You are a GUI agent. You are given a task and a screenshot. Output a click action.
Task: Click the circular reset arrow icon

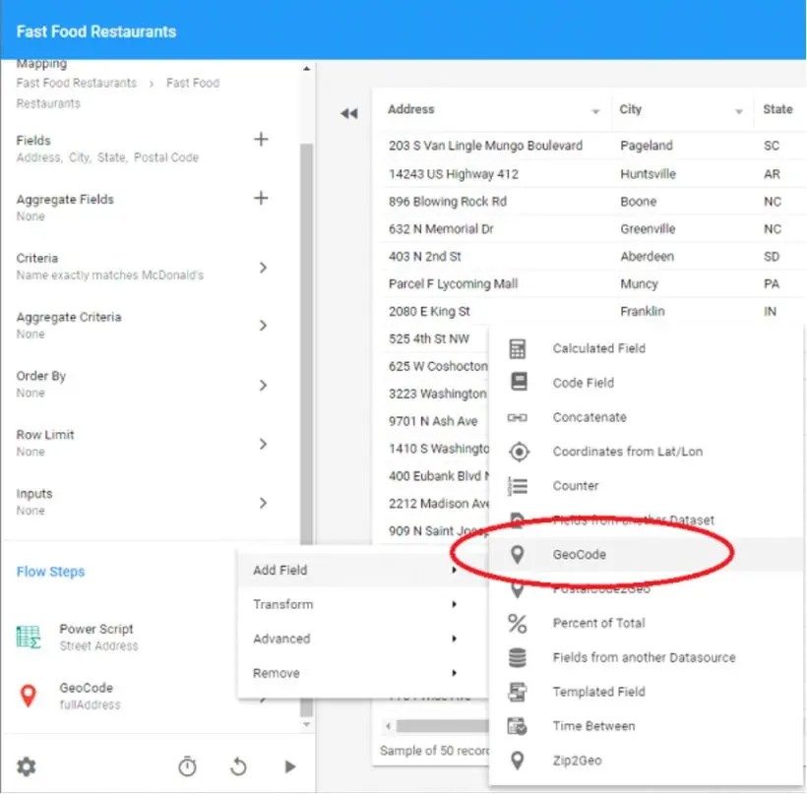pos(238,766)
